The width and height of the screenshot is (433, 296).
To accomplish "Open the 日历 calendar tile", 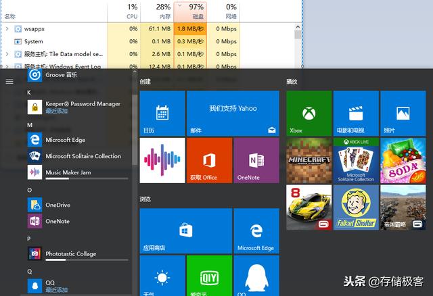I will (x=162, y=114).
